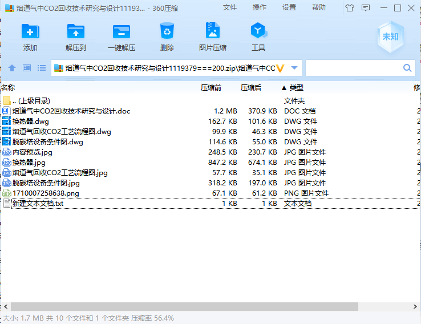421x324 pixels.
Task: Click the search magnifier icon
Action: tap(407, 68)
